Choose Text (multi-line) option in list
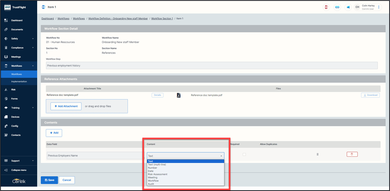The height and width of the screenshot is (191, 390). 157,165
